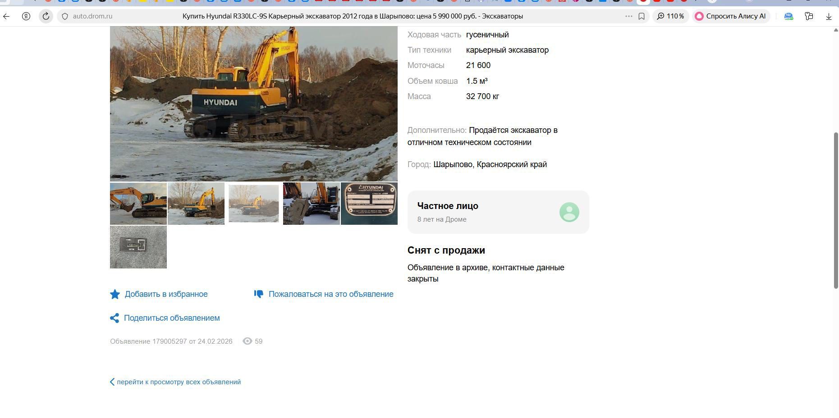Click the auto.drom.ru address field
839x418 pixels.
pos(92,16)
